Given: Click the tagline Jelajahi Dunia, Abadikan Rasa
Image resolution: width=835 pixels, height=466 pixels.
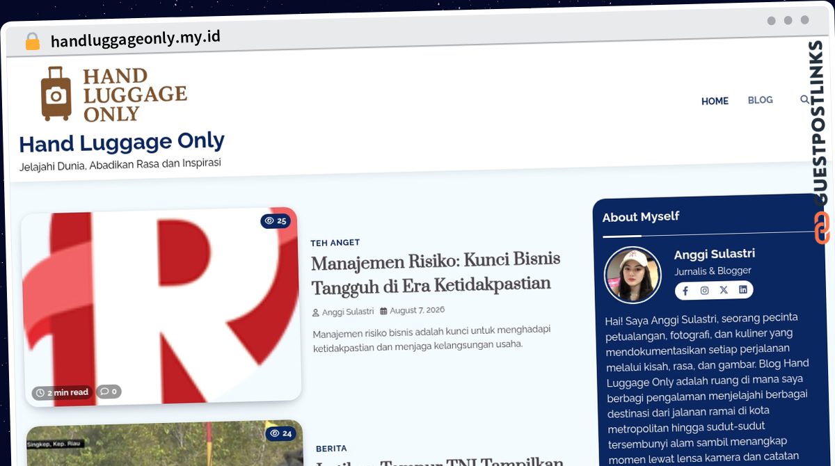Looking at the screenshot, I should [120, 165].
